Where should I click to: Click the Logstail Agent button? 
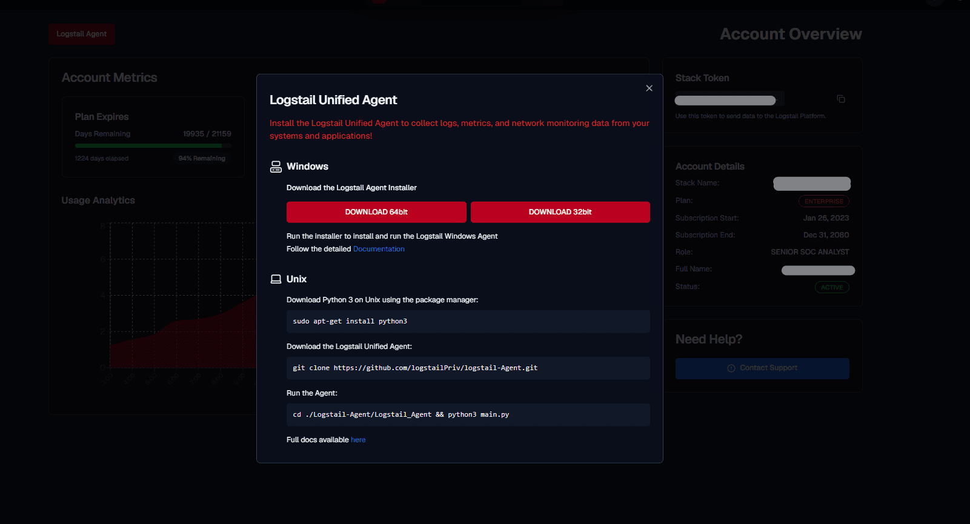point(82,34)
